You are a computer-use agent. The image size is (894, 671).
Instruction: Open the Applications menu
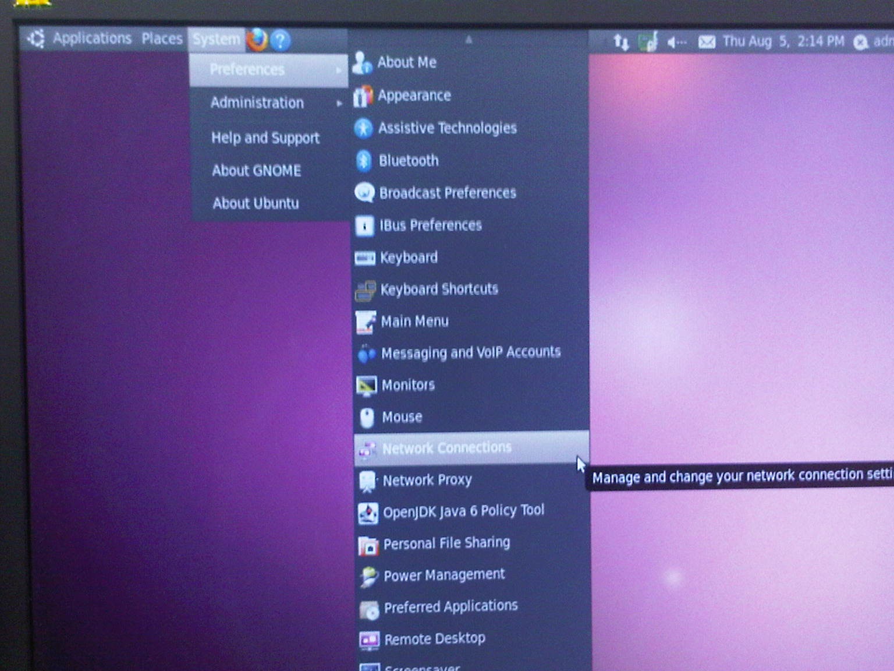(x=93, y=38)
